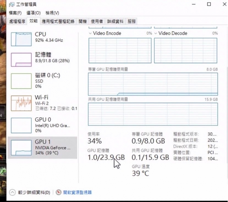Image resolution: width=228 pixels, height=202 pixels.
Task: Open the 檔案(F) file menu
Action: (x=15, y=13)
